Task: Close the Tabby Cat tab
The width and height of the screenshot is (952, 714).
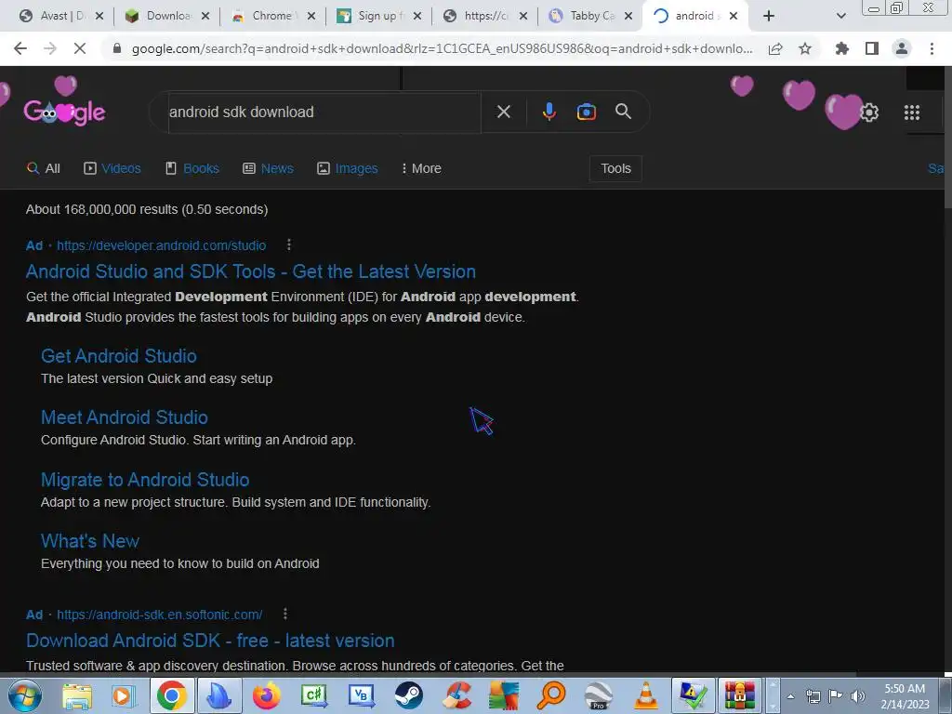Action: point(628,16)
